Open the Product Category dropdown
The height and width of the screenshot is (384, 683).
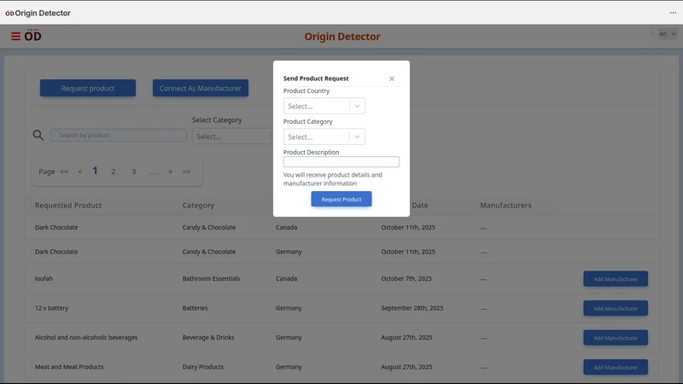[324, 137]
